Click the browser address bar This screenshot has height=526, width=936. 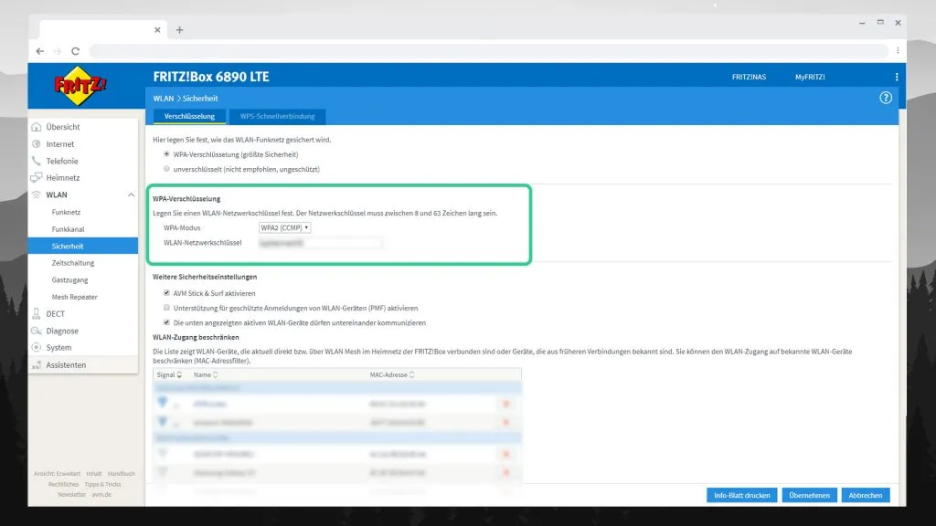[488, 51]
